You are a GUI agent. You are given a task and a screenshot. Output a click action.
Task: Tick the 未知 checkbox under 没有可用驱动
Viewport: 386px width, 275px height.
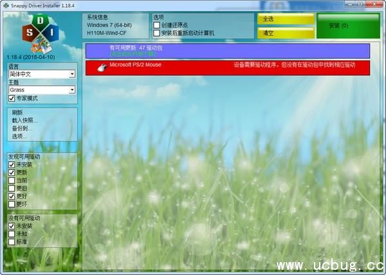12,234
